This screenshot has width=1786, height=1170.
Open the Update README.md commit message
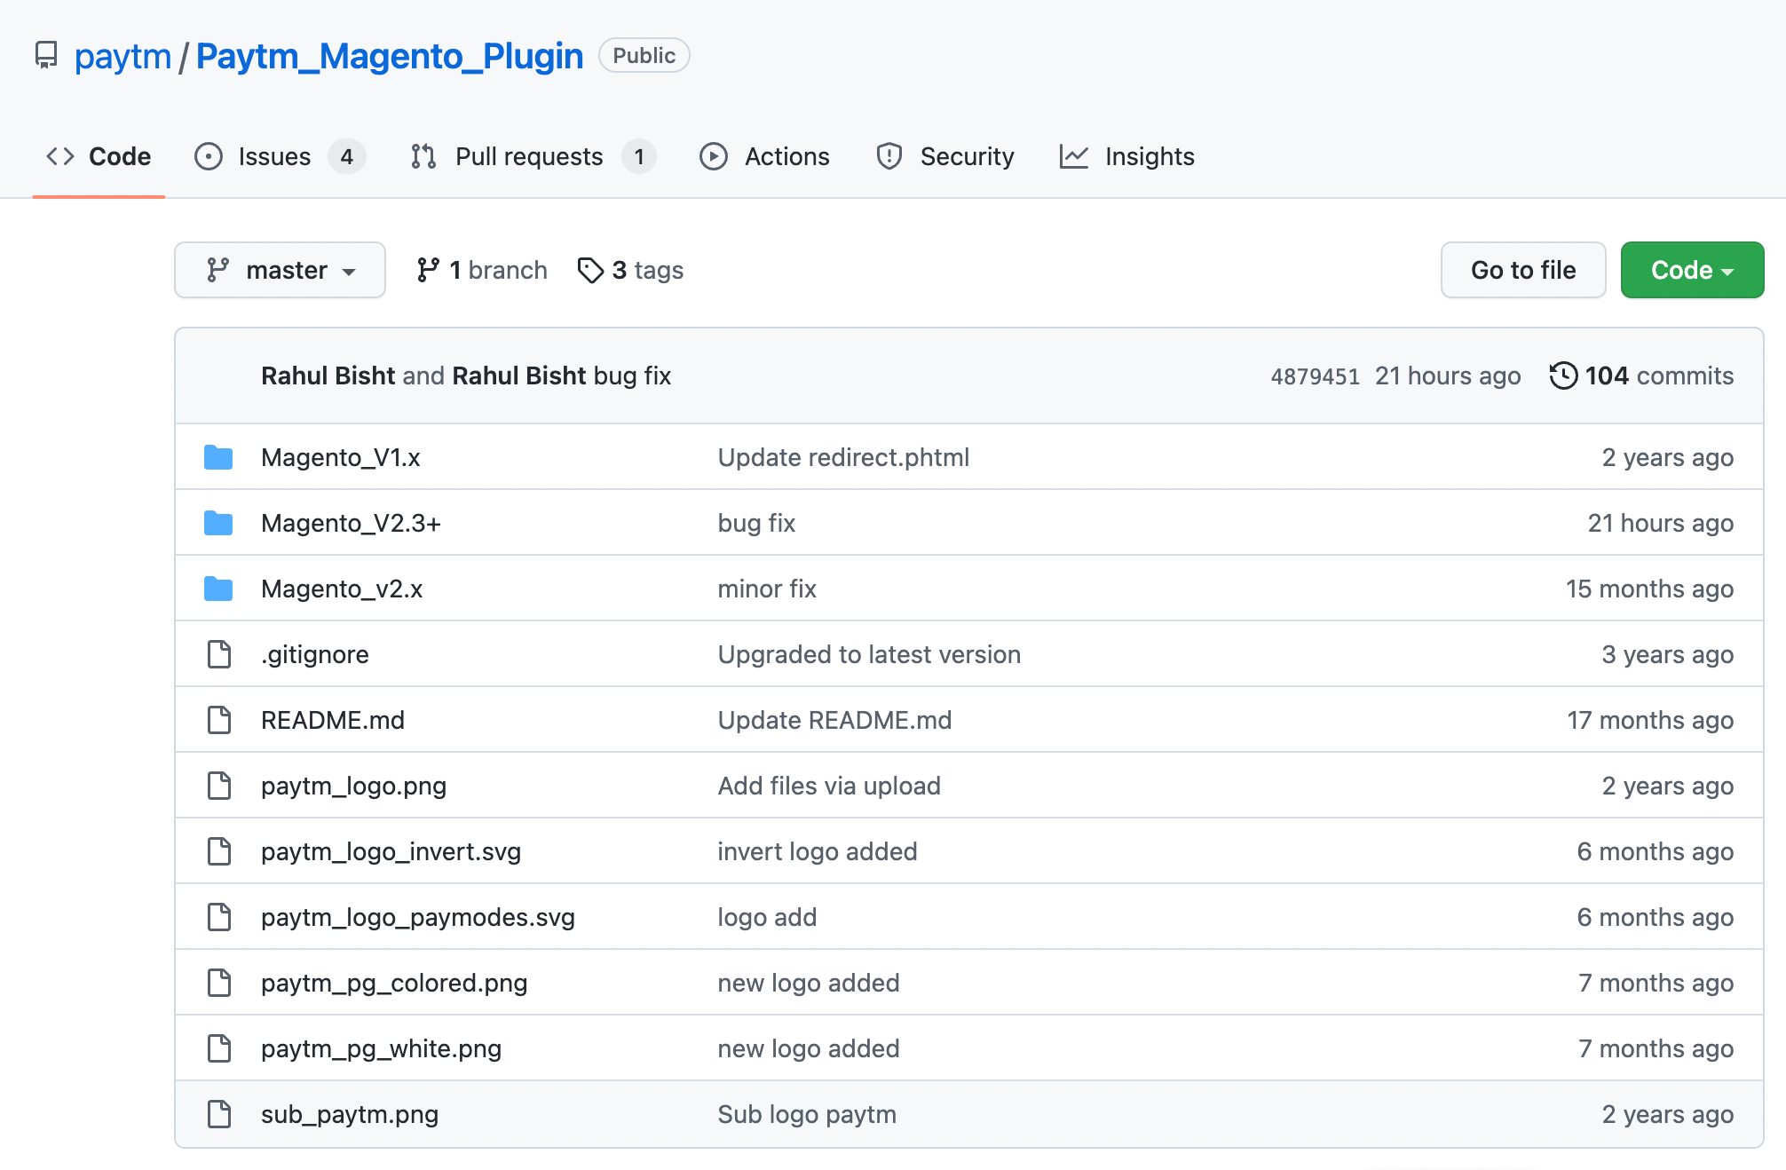pos(834,720)
